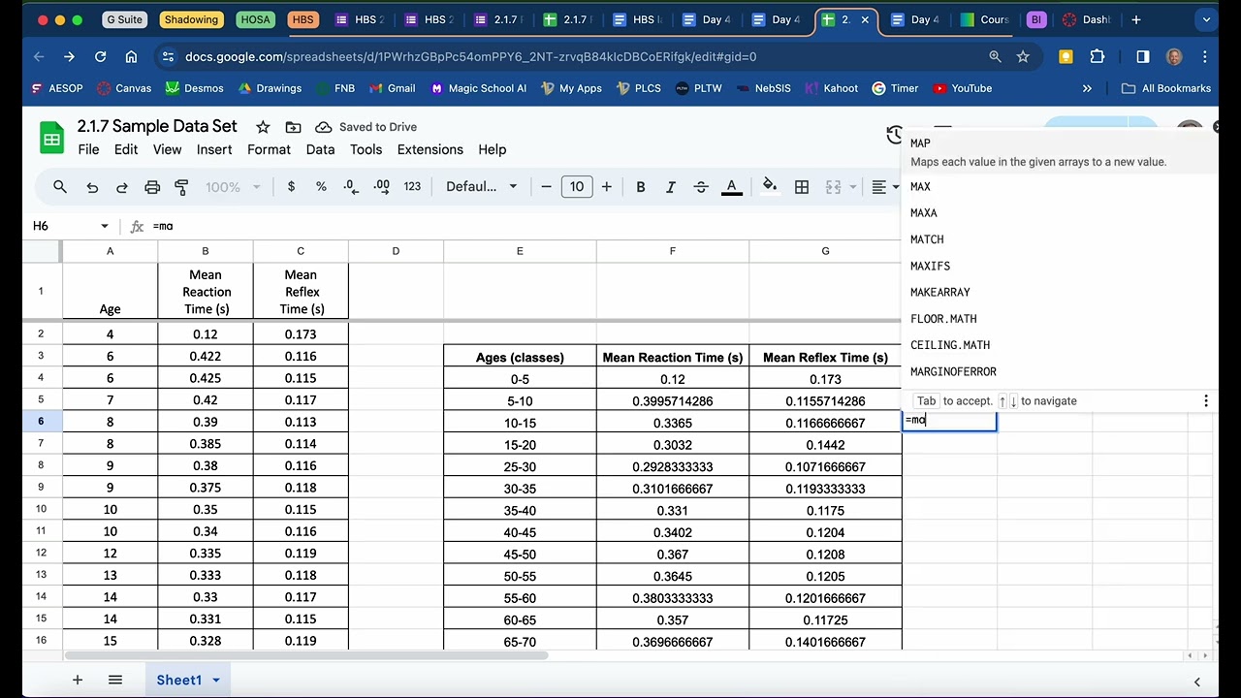The height and width of the screenshot is (698, 1241).
Task: Open the Insert menu
Action: (214, 149)
